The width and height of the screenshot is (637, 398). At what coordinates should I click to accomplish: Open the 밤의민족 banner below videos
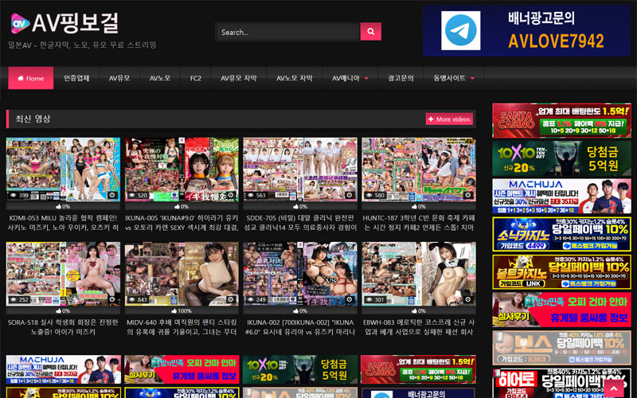(182, 369)
